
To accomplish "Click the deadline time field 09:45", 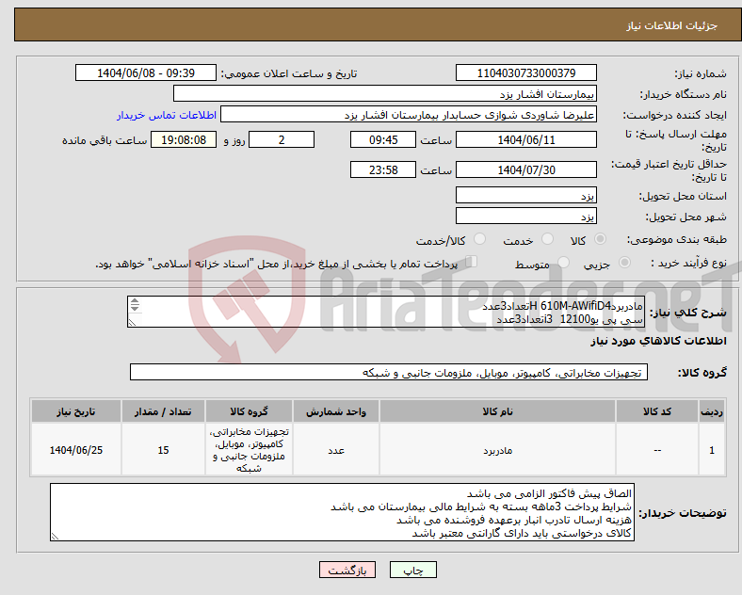I will pos(383,140).
